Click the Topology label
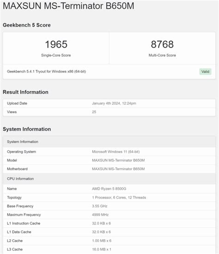This screenshot has width=219, height=254. coord(14,198)
